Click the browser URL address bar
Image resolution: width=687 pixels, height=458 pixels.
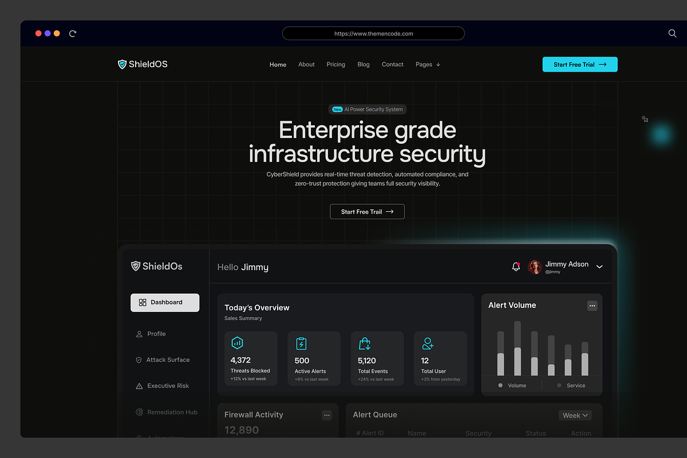pos(373,34)
